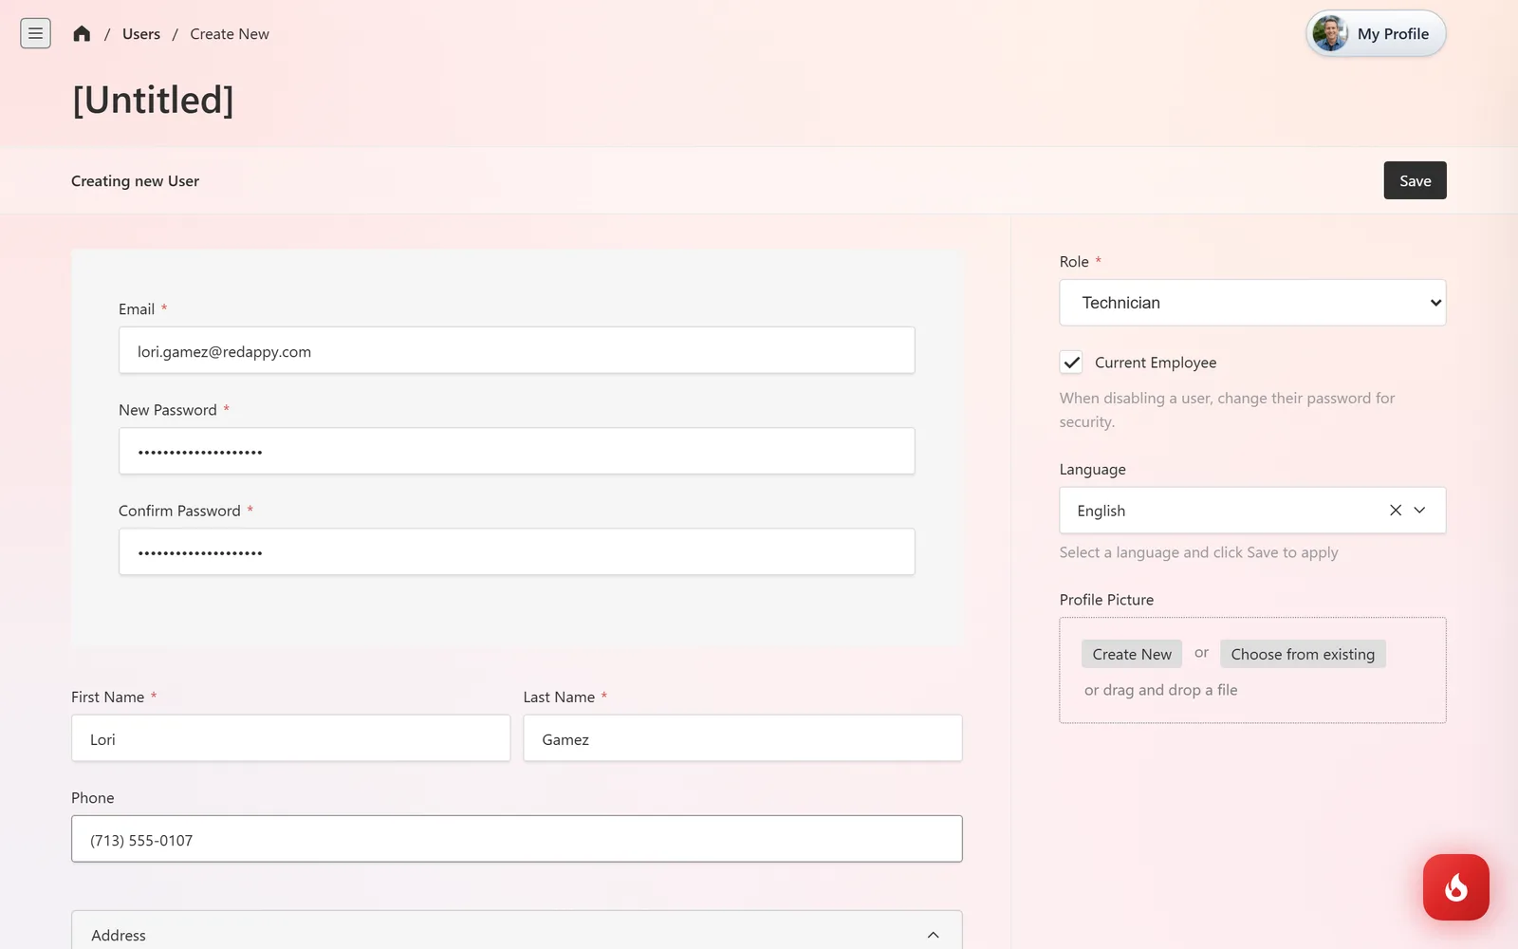The height and width of the screenshot is (949, 1518).
Task: Focus the Email input field
Action: (517, 350)
